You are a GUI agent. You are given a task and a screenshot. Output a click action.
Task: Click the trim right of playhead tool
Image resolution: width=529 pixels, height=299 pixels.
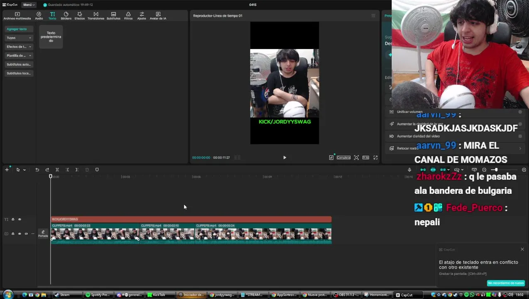click(77, 170)
